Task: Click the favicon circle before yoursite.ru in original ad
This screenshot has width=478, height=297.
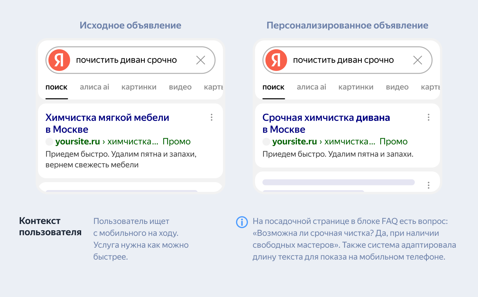Action: [49, 142]
